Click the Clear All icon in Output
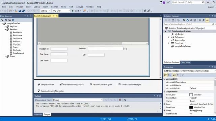The image size is (216, 121). coord(120,100)
